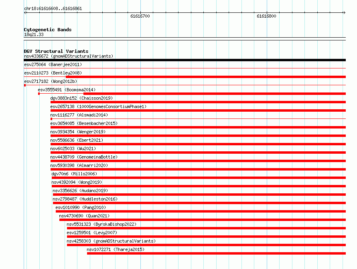Open variant nsv2798487 (Huddleston2016)
Screen dimensions: 357x269
coord(85,199)
